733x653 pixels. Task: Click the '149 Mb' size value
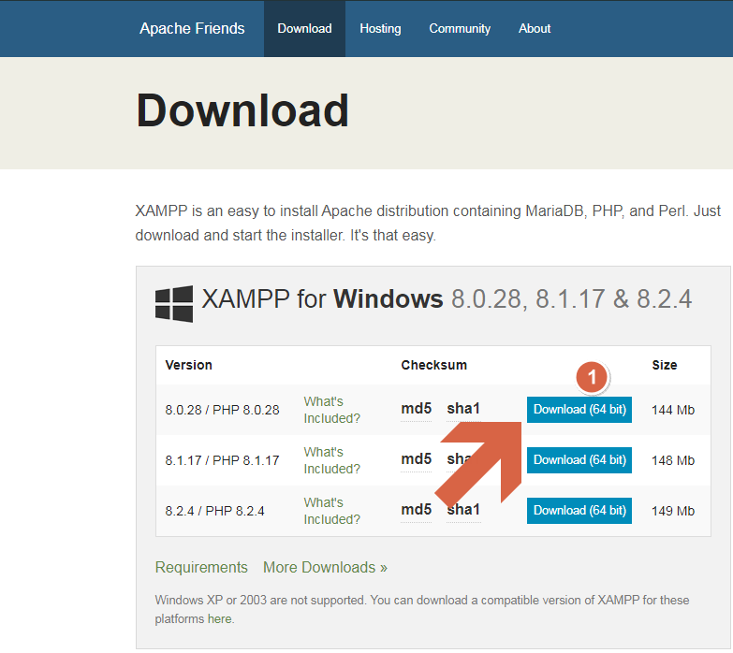673,511
